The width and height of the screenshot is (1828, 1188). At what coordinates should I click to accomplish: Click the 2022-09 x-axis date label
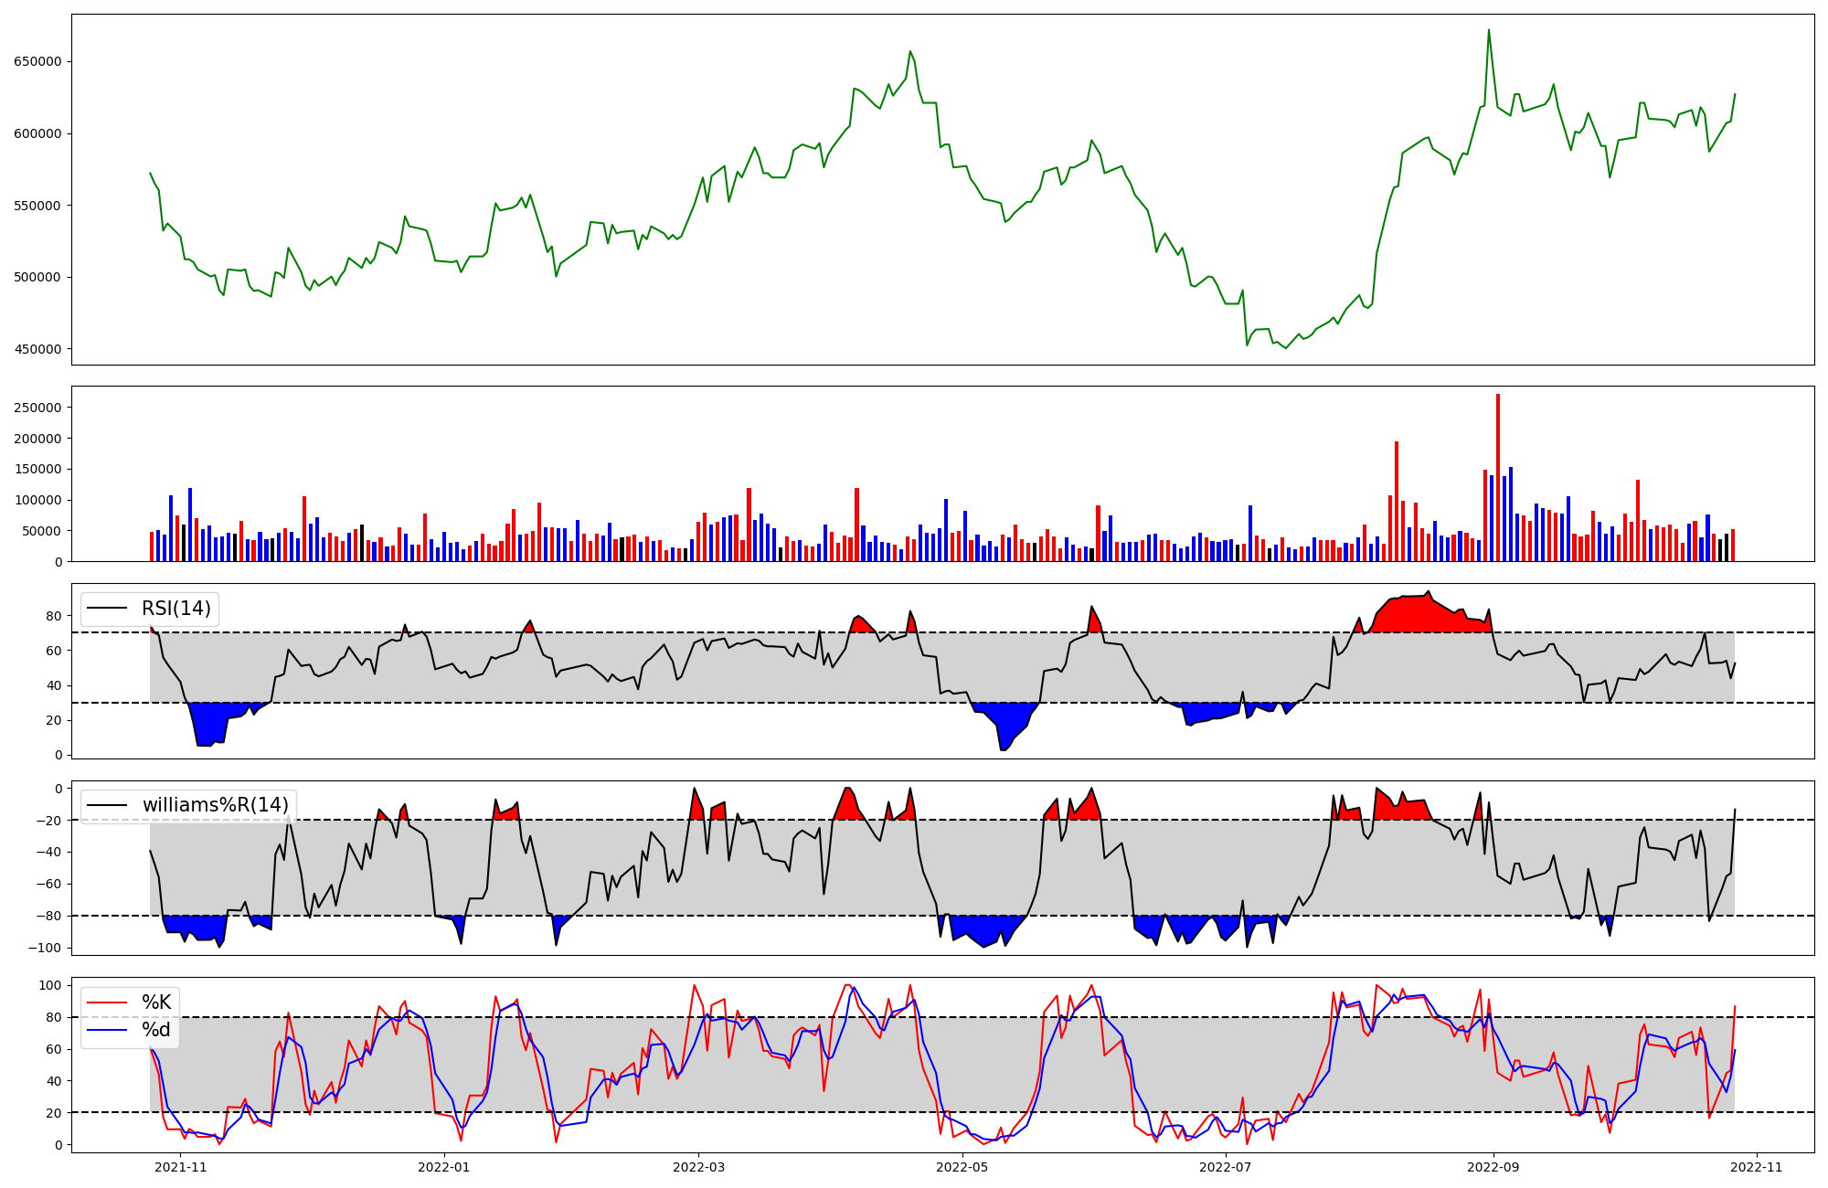tap(1493, 1166)
